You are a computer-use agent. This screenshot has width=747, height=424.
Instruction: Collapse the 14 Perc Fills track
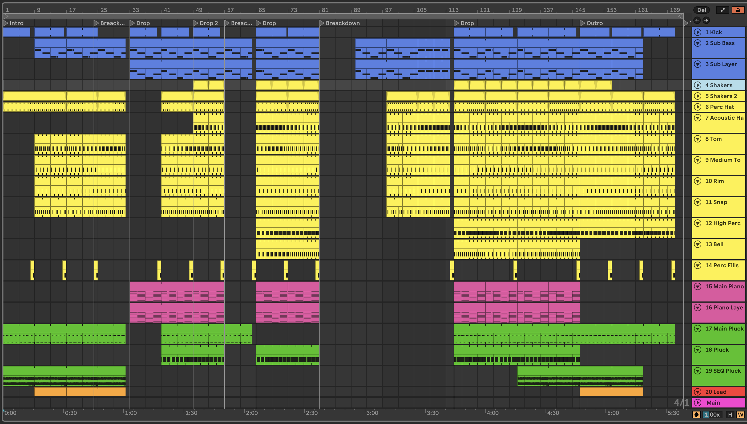pos(698,265)
